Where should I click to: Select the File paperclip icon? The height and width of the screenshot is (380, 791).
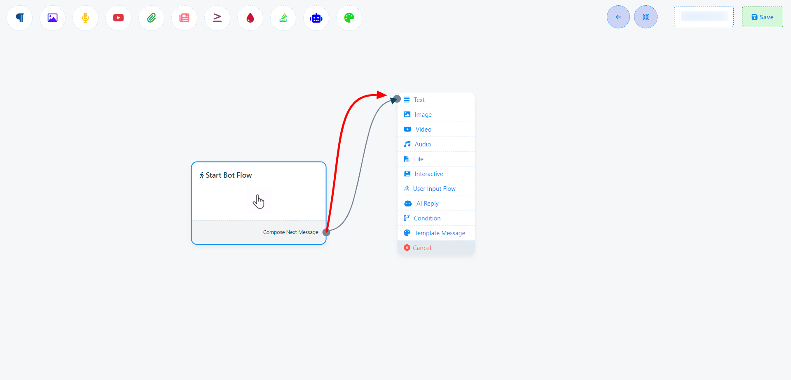point(151,18)
